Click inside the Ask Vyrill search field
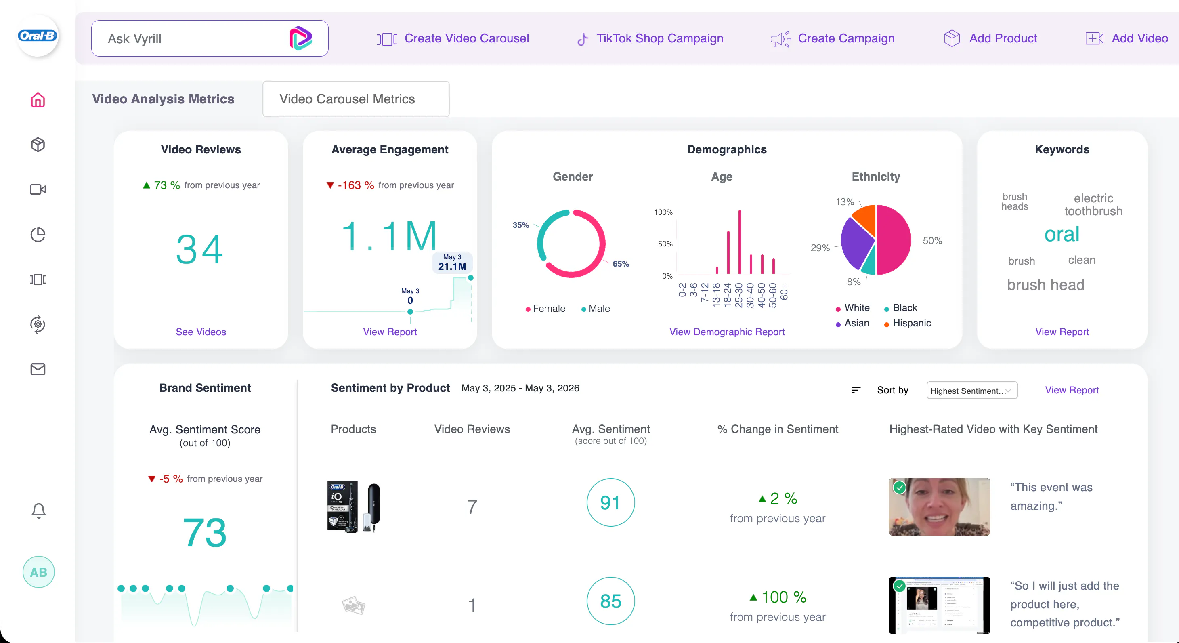Image resolution: width=1179 pixels, height=643 pixels. [x=210, y=38]
